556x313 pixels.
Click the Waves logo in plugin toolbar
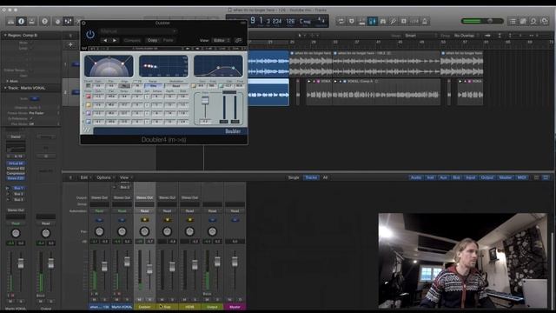[84, 49]
